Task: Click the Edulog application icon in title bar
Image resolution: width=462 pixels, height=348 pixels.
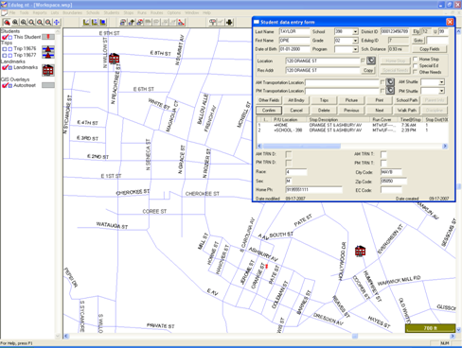Action: click(x=4, y=5)
